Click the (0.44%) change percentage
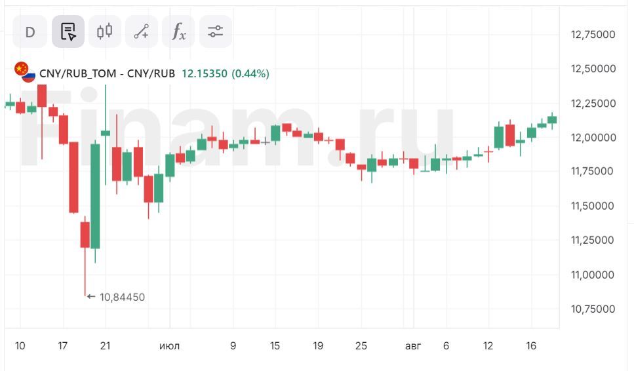This screenshot has height=371, width=634. click(250, 74)
